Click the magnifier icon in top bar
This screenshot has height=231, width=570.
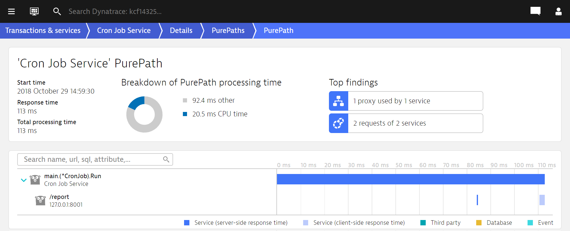tap(57, 12)
